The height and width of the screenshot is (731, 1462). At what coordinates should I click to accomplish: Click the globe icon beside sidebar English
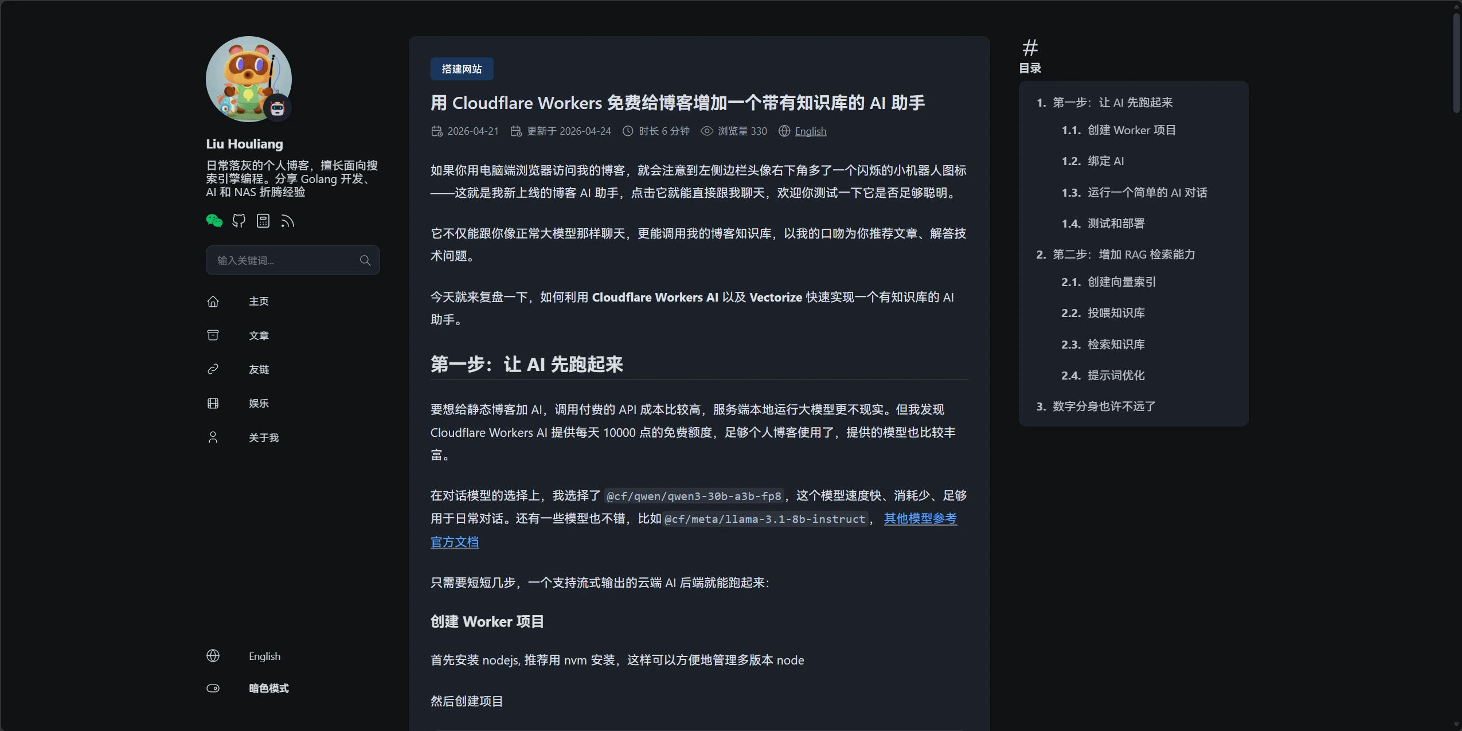click(x=213, y=656)
